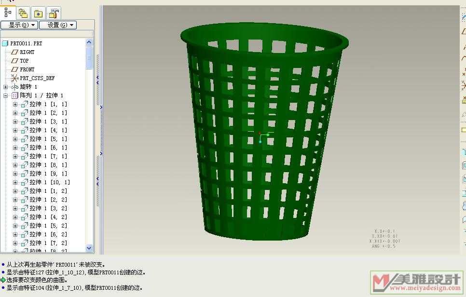Click the PRT0011.PRT part icon
The width and height of the screenshot is (466, 297).
(5, 43)
